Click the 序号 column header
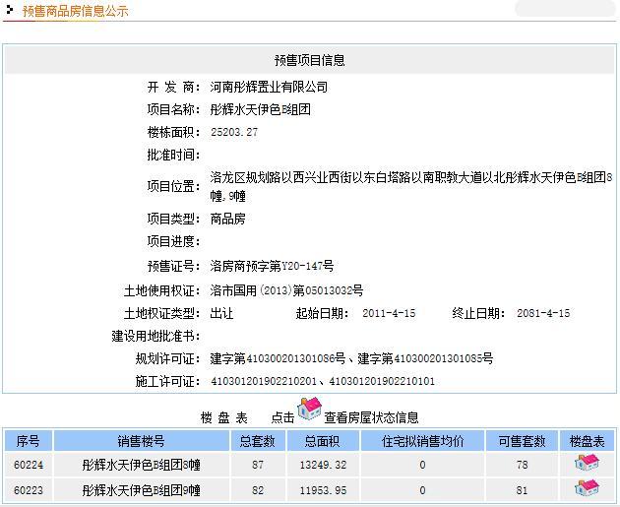This screenshot has width=620, height=507. coord(29,441)
